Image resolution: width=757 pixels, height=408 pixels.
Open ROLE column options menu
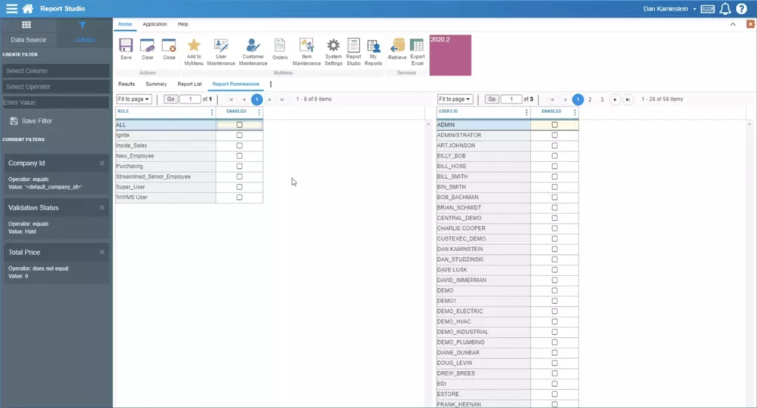(x=211, y=112)
